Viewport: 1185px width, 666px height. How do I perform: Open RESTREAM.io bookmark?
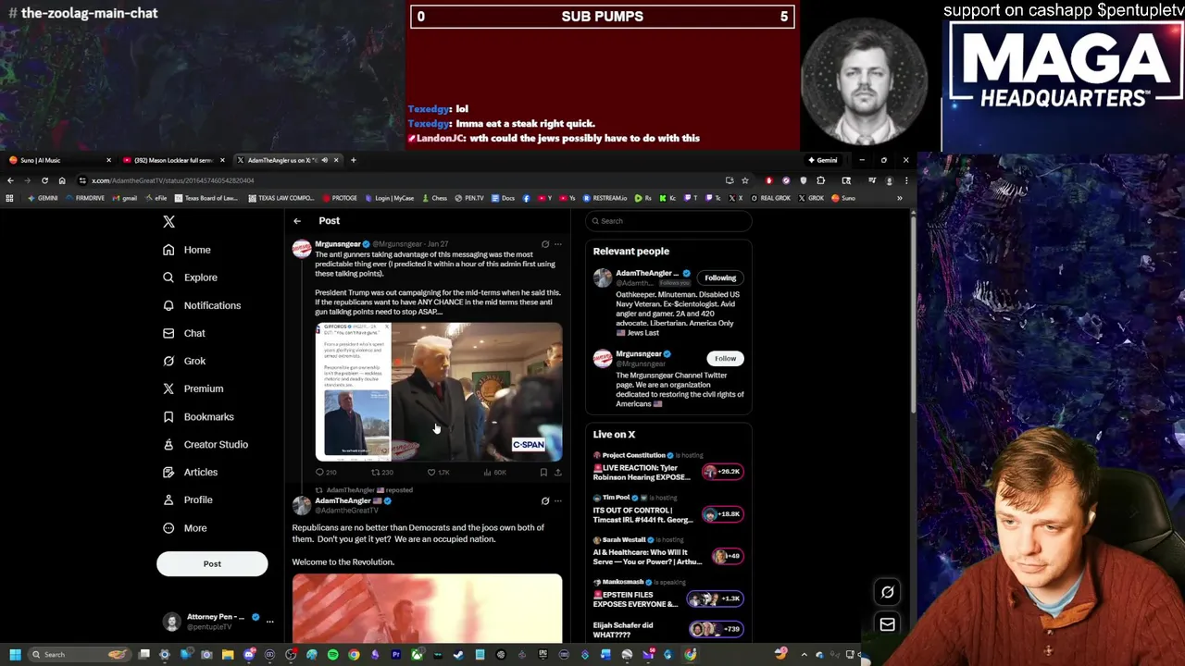coord(605,198)
